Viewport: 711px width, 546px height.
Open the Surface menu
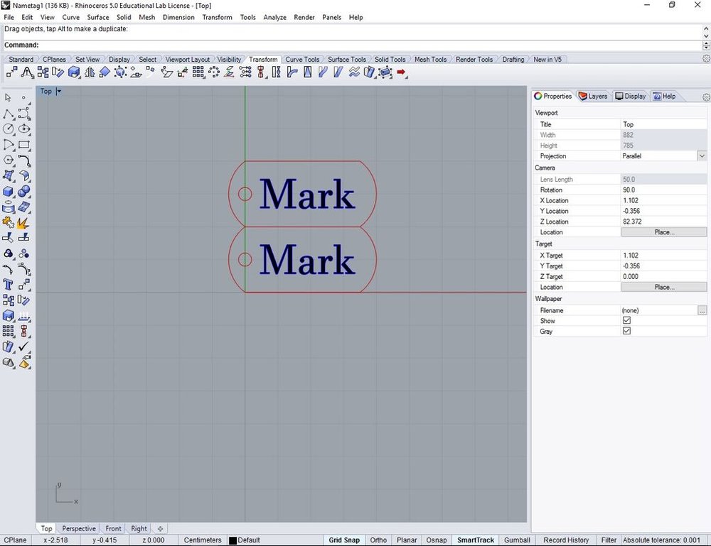coord(98,17)
